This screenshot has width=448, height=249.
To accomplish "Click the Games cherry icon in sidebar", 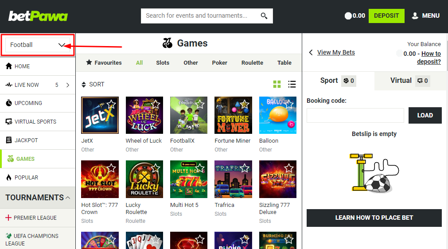I will click(x=11, y=159).
